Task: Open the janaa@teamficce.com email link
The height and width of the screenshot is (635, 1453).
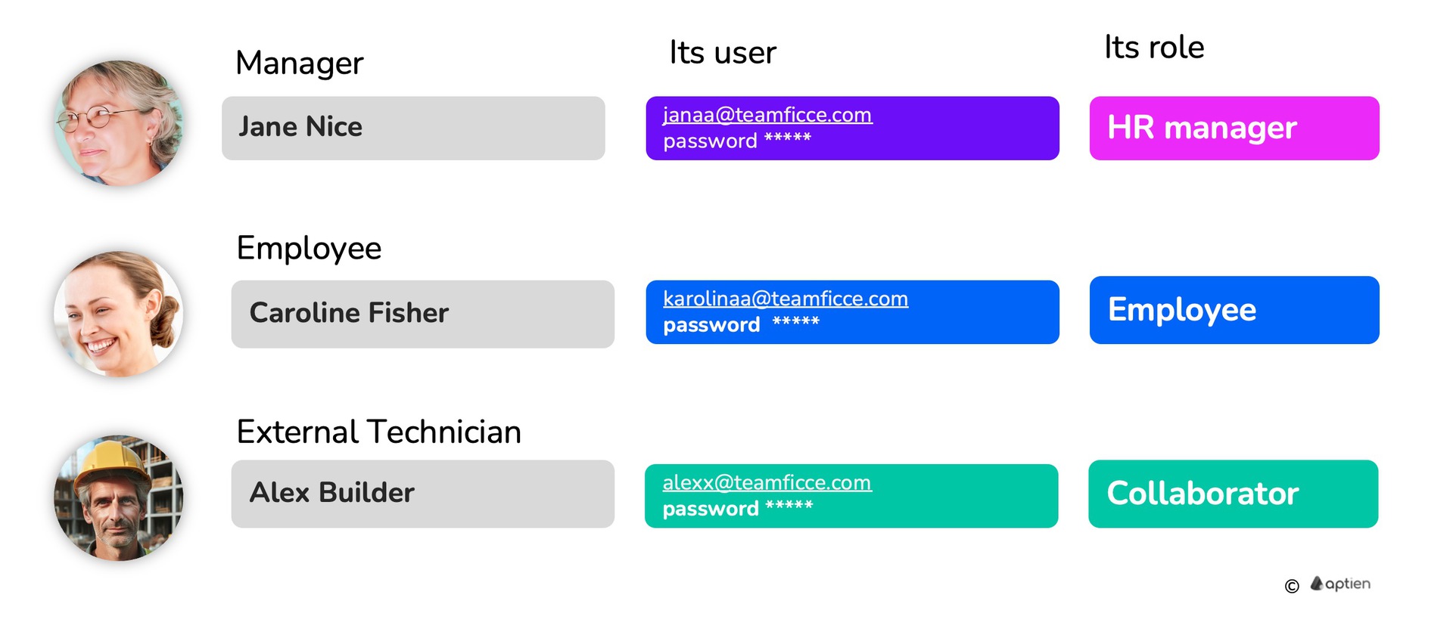Action: (x=767, y=115)
